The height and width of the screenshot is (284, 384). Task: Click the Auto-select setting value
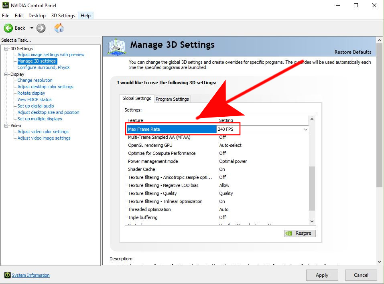coord(230,145)
